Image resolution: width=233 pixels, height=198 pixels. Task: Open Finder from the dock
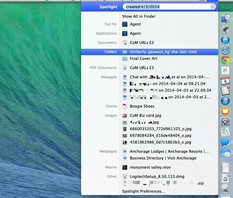[225, 19]
